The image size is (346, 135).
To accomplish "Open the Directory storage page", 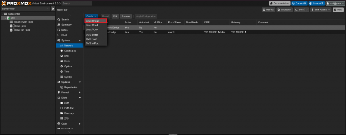I will (70, 113).
